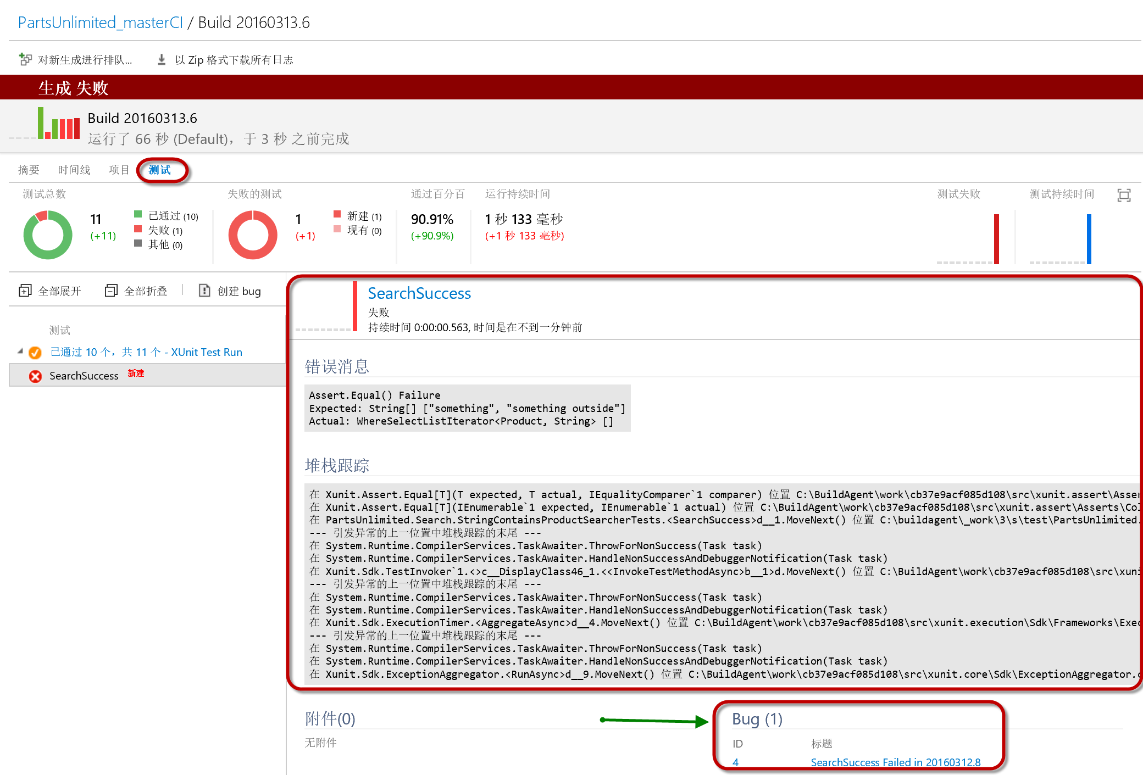Click the create bug document icon

coord(204,291)
